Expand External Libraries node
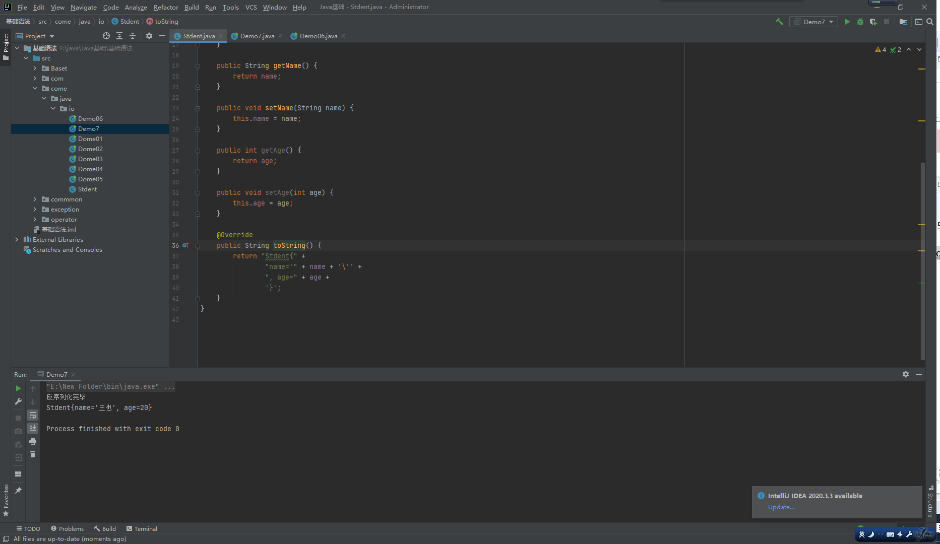Screen dimensions: 940x544 click(17, 240)
